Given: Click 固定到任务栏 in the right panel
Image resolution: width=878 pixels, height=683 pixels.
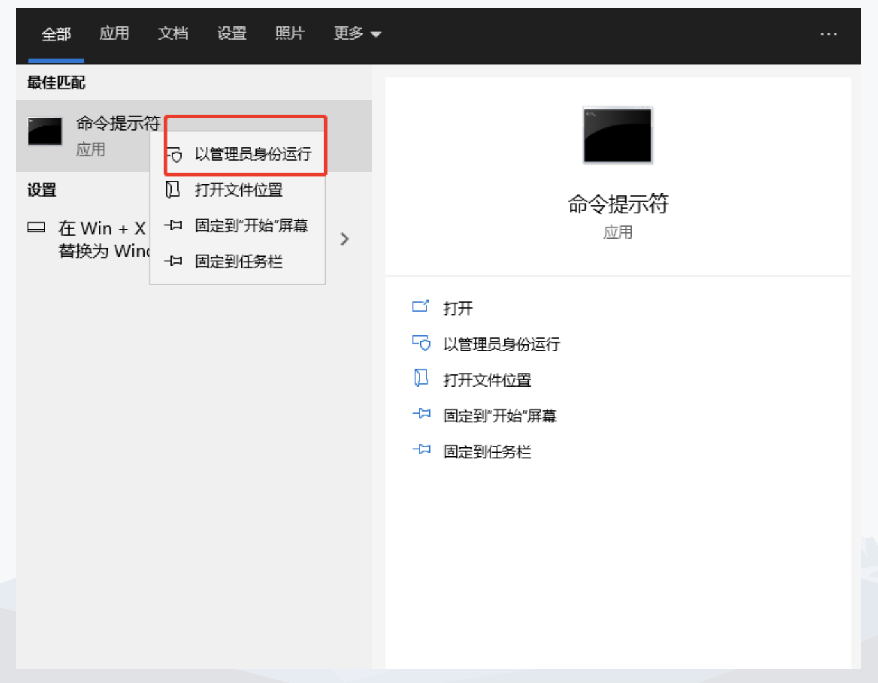Looking at the screenshot, I should tap(487, 452).
